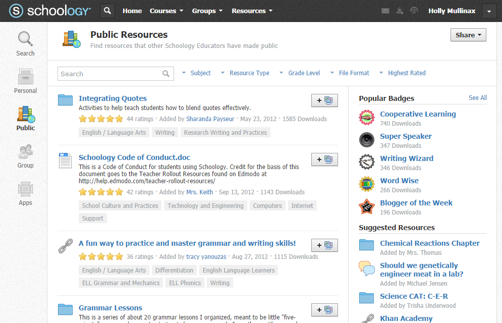Screen dimensions: 502x323
Task: Click the magnifier icon inside search field
Action: coord(166,74)
